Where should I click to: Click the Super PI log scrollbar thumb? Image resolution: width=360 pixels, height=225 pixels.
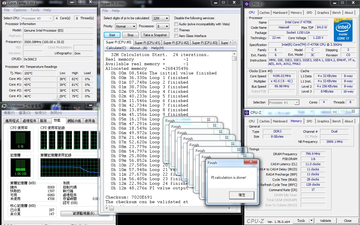pos(234,58)
